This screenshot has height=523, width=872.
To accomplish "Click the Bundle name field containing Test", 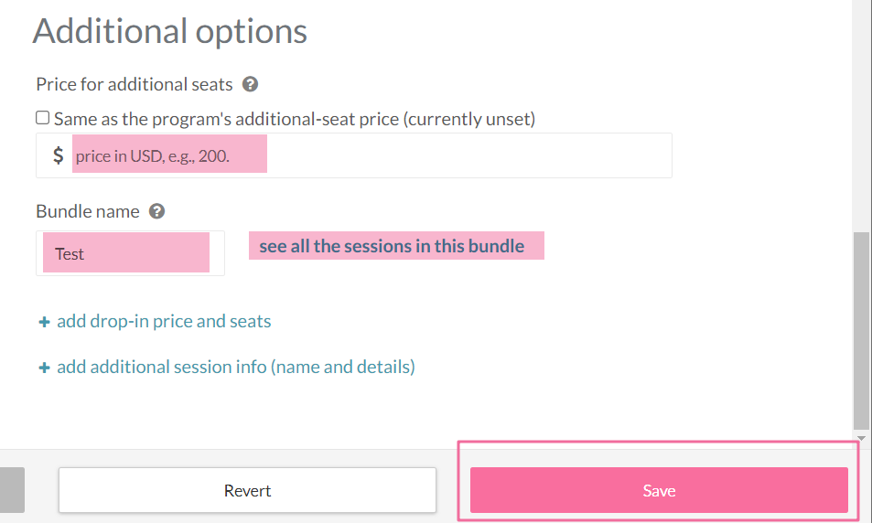I will [x=130, y=253].
